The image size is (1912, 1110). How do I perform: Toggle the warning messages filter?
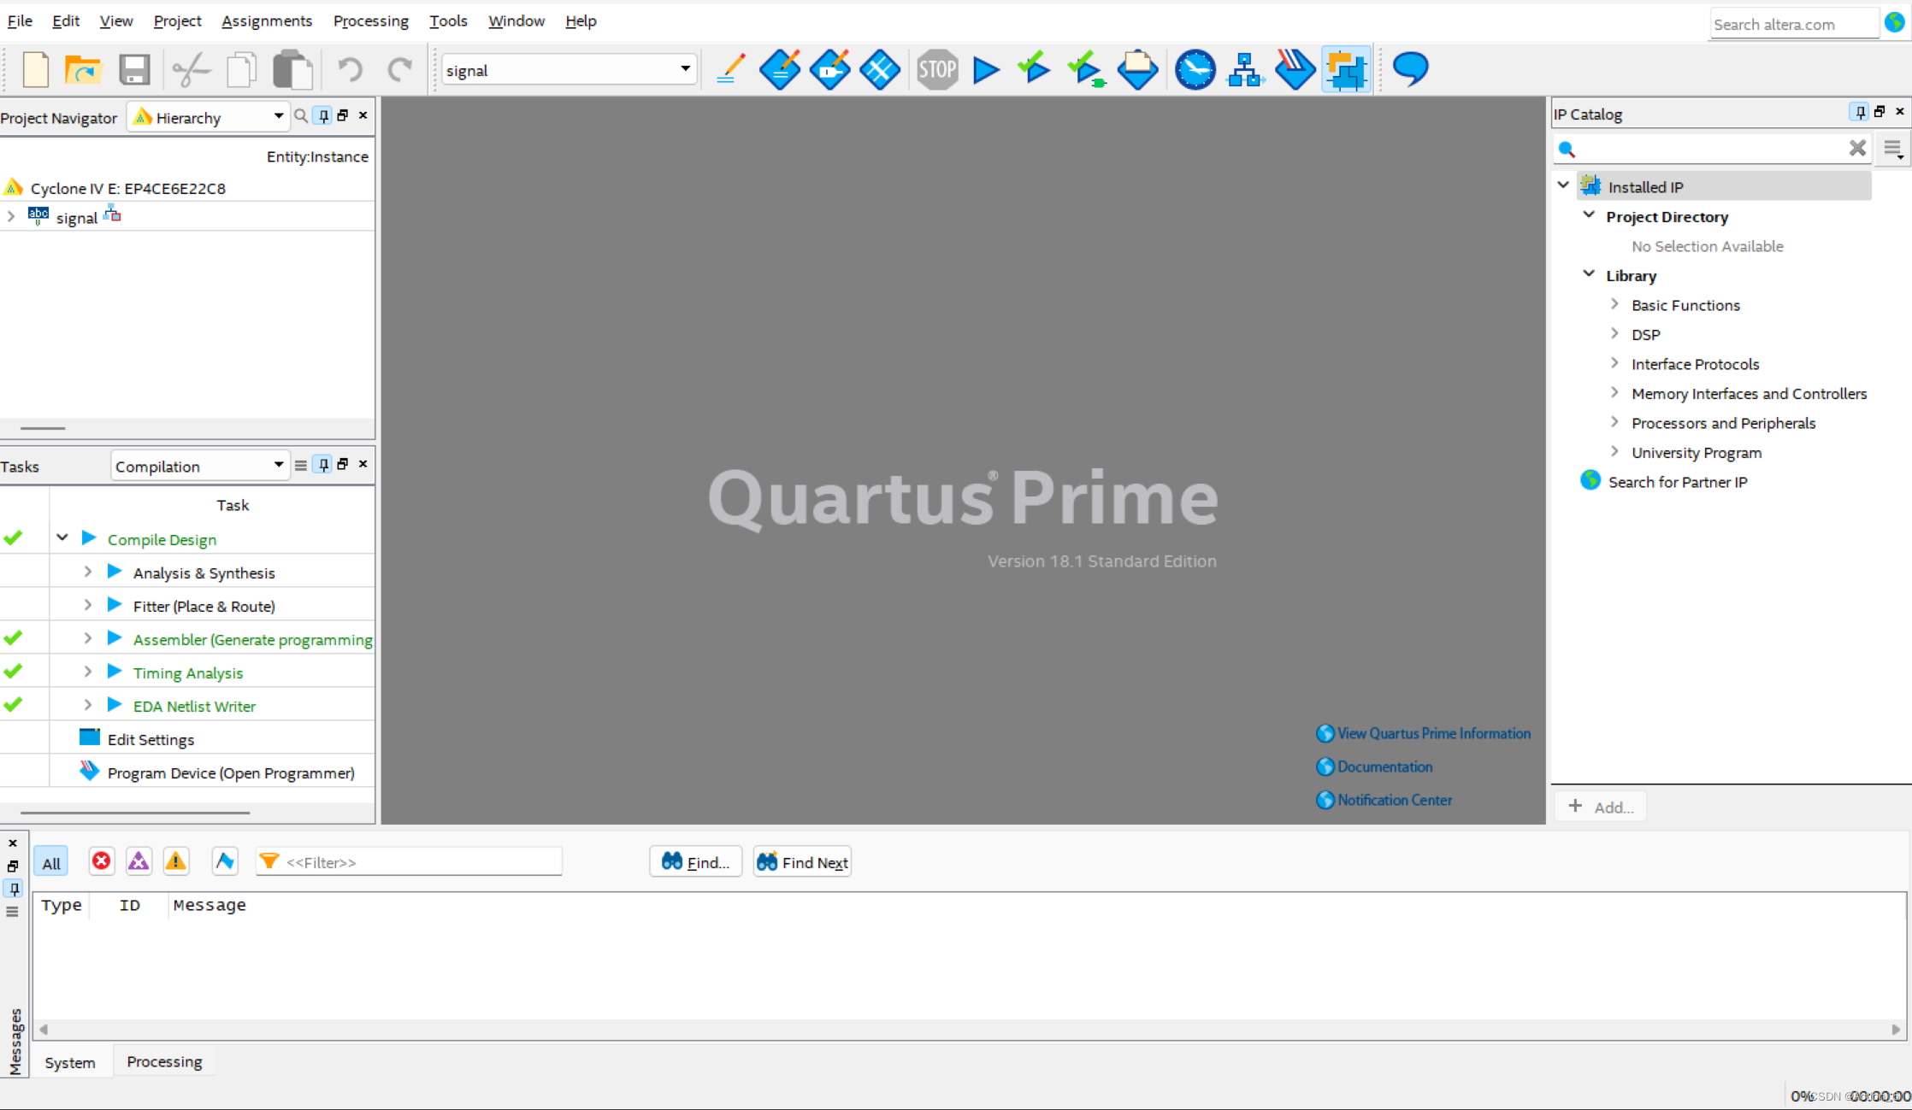(x=175, y=861)
